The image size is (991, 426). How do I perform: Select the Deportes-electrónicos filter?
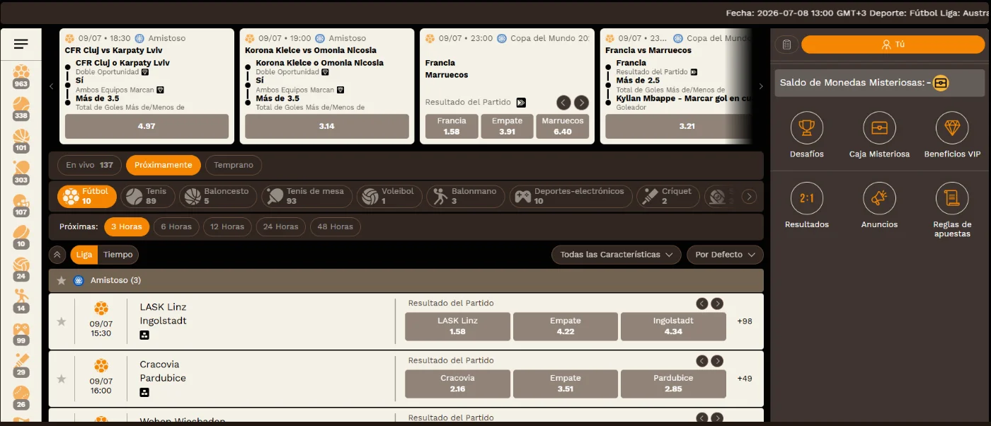click(571, 196)
